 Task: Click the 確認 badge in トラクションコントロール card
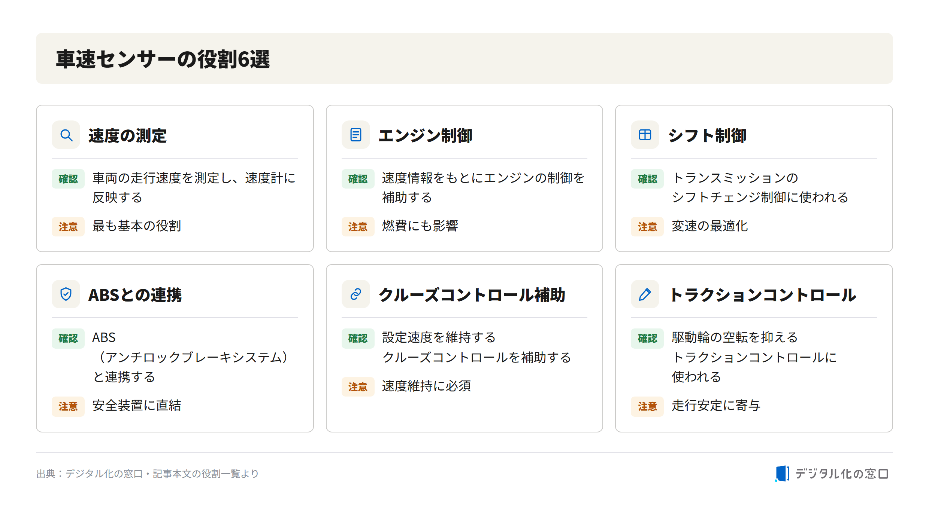(647, 339)
